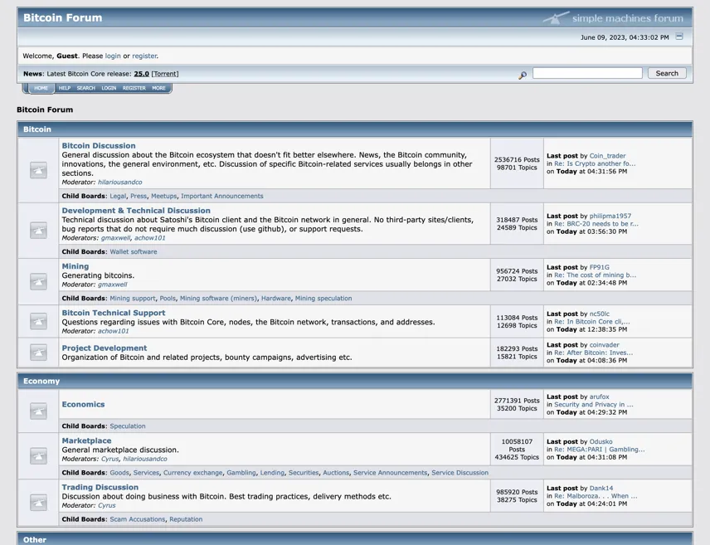Click the Development & Technical Discussion board icon
Screen dimensions: 710x545
tap(38, 230)
